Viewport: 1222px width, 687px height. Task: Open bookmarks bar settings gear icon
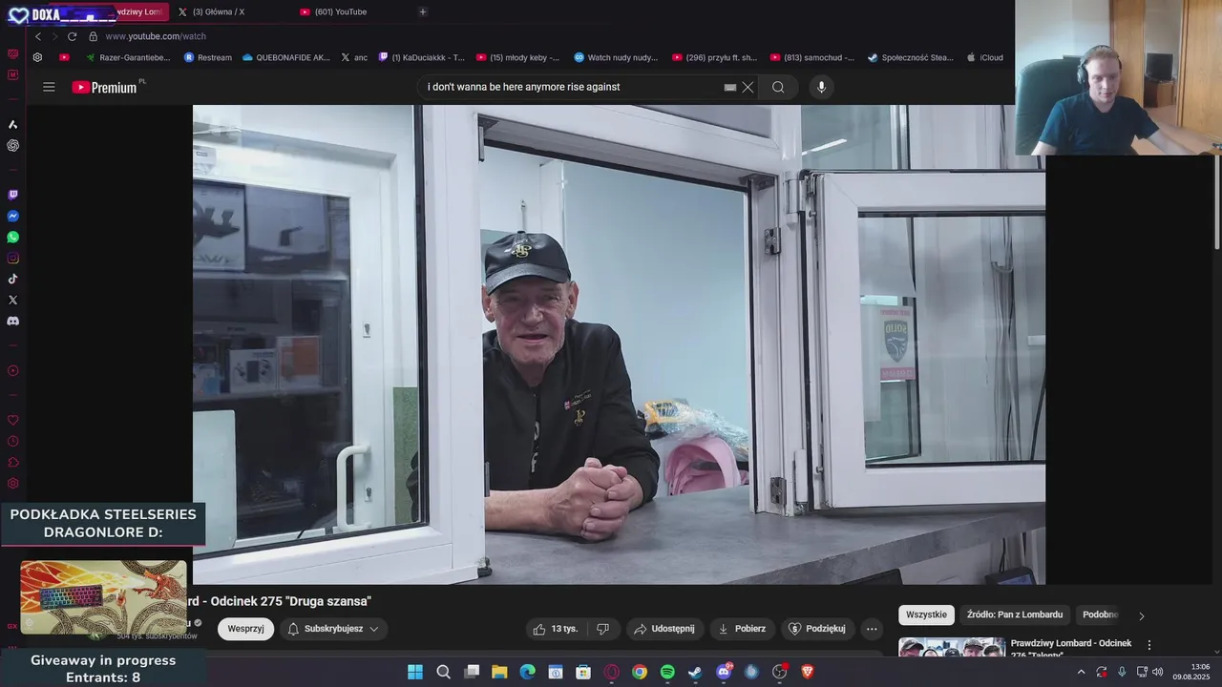pos(37,57)
